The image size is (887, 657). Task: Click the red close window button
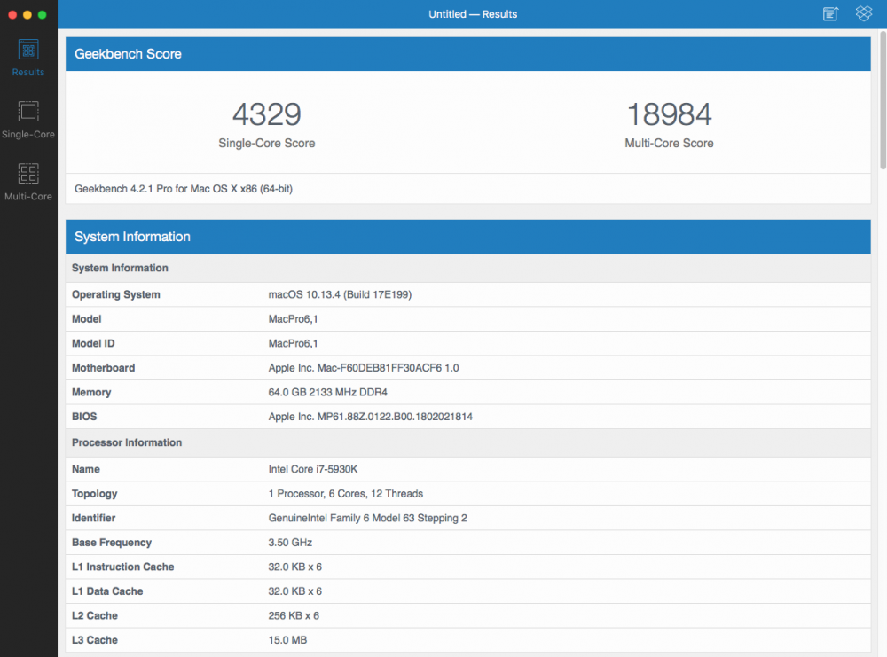(x=12, y=15)
